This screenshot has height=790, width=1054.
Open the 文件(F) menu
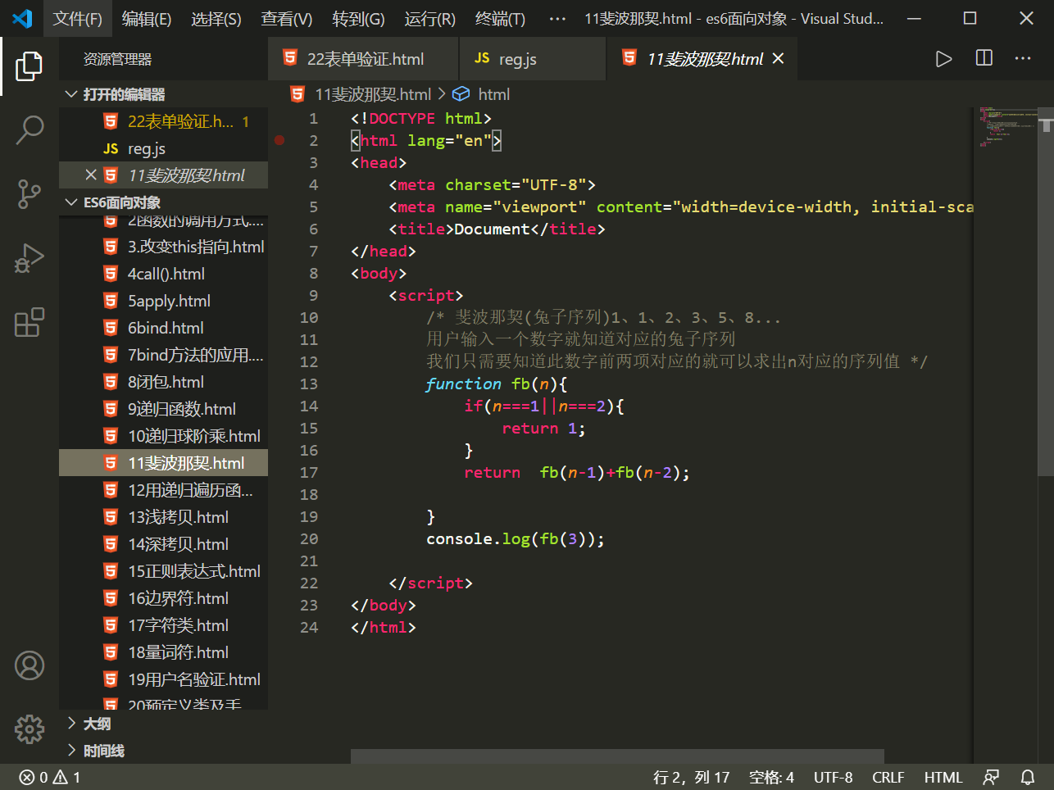pos(78,18)
